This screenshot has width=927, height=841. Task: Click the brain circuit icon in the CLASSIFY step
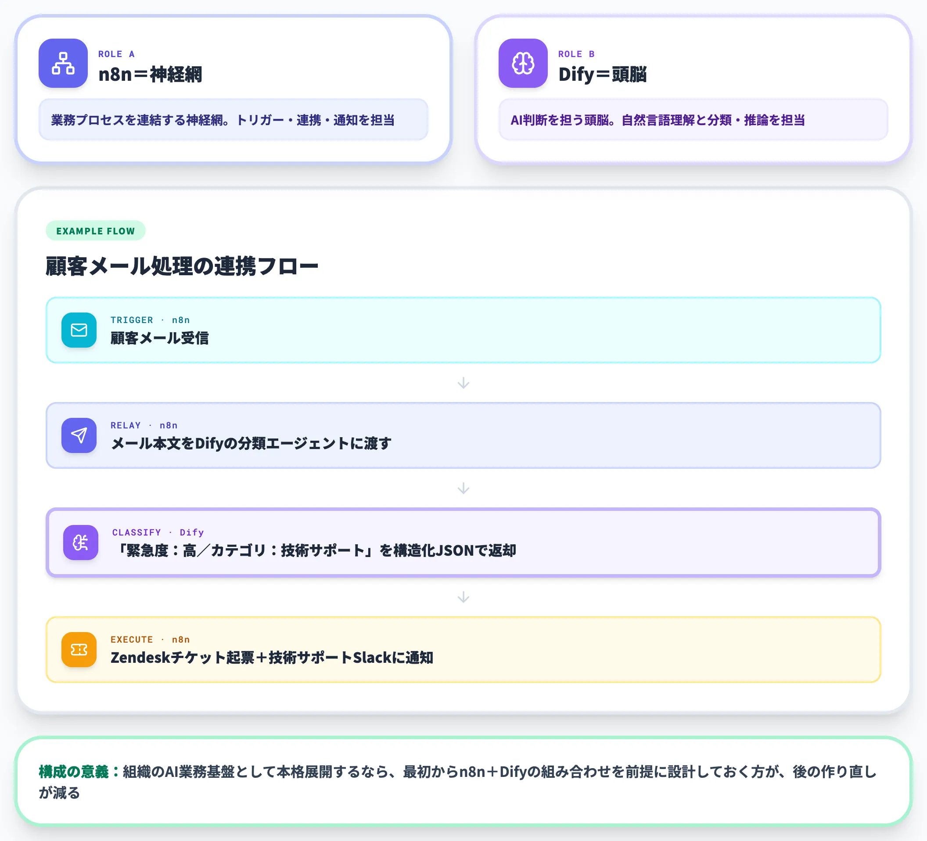(x=81, y=543)
